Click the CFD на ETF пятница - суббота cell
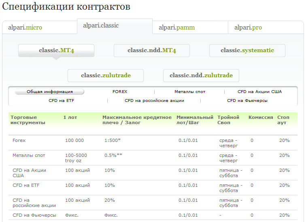 231,188
